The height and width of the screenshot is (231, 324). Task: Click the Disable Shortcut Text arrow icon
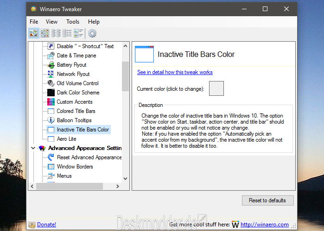(51, 46)
